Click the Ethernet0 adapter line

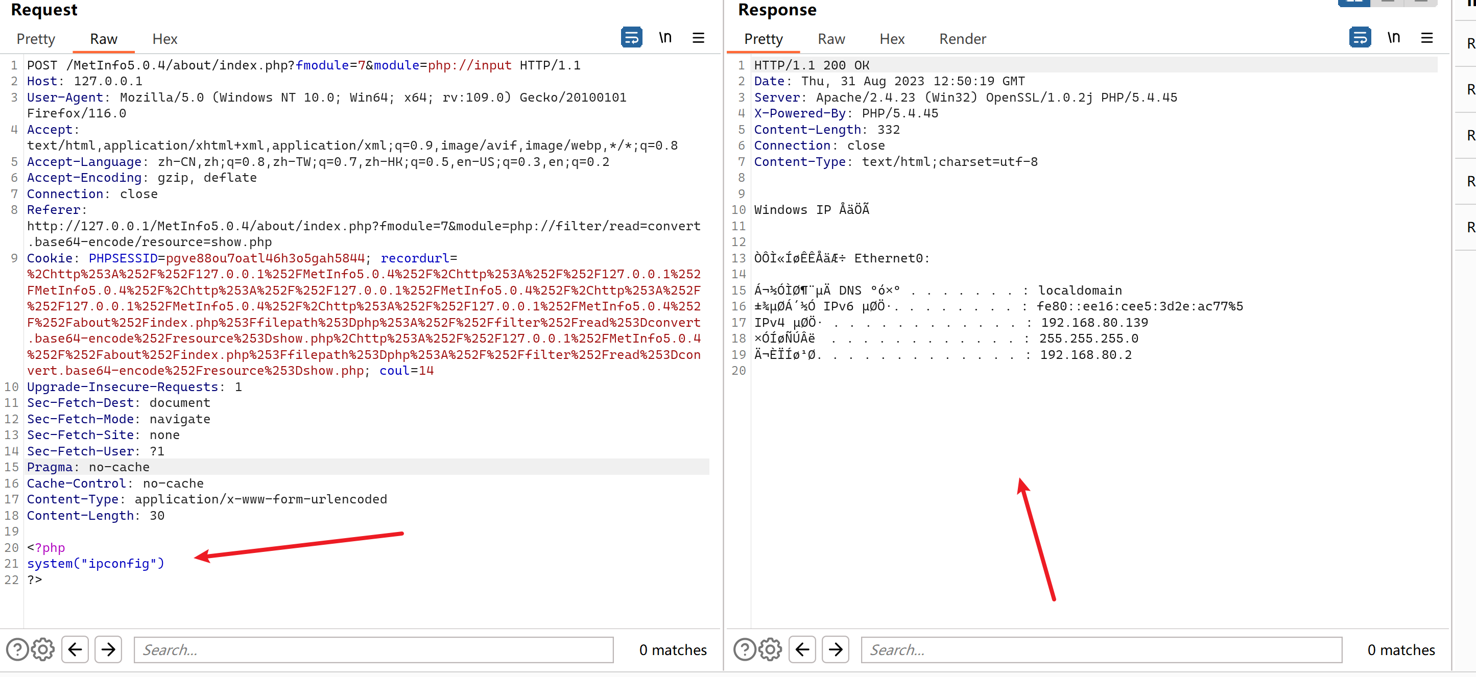(x=842, y=258)
